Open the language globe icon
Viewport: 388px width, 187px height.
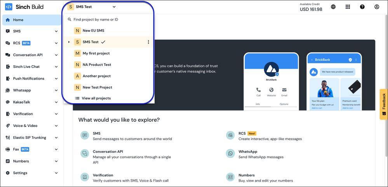coord(333,7)
